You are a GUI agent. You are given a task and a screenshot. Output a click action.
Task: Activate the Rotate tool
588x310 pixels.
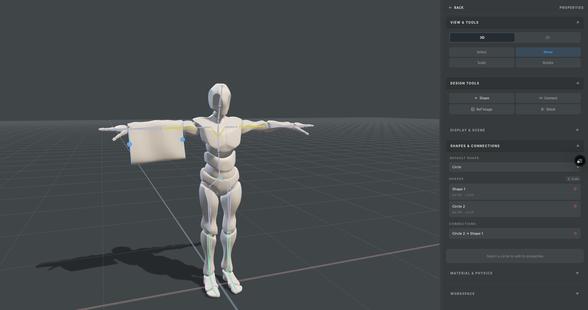pos(548,63)
